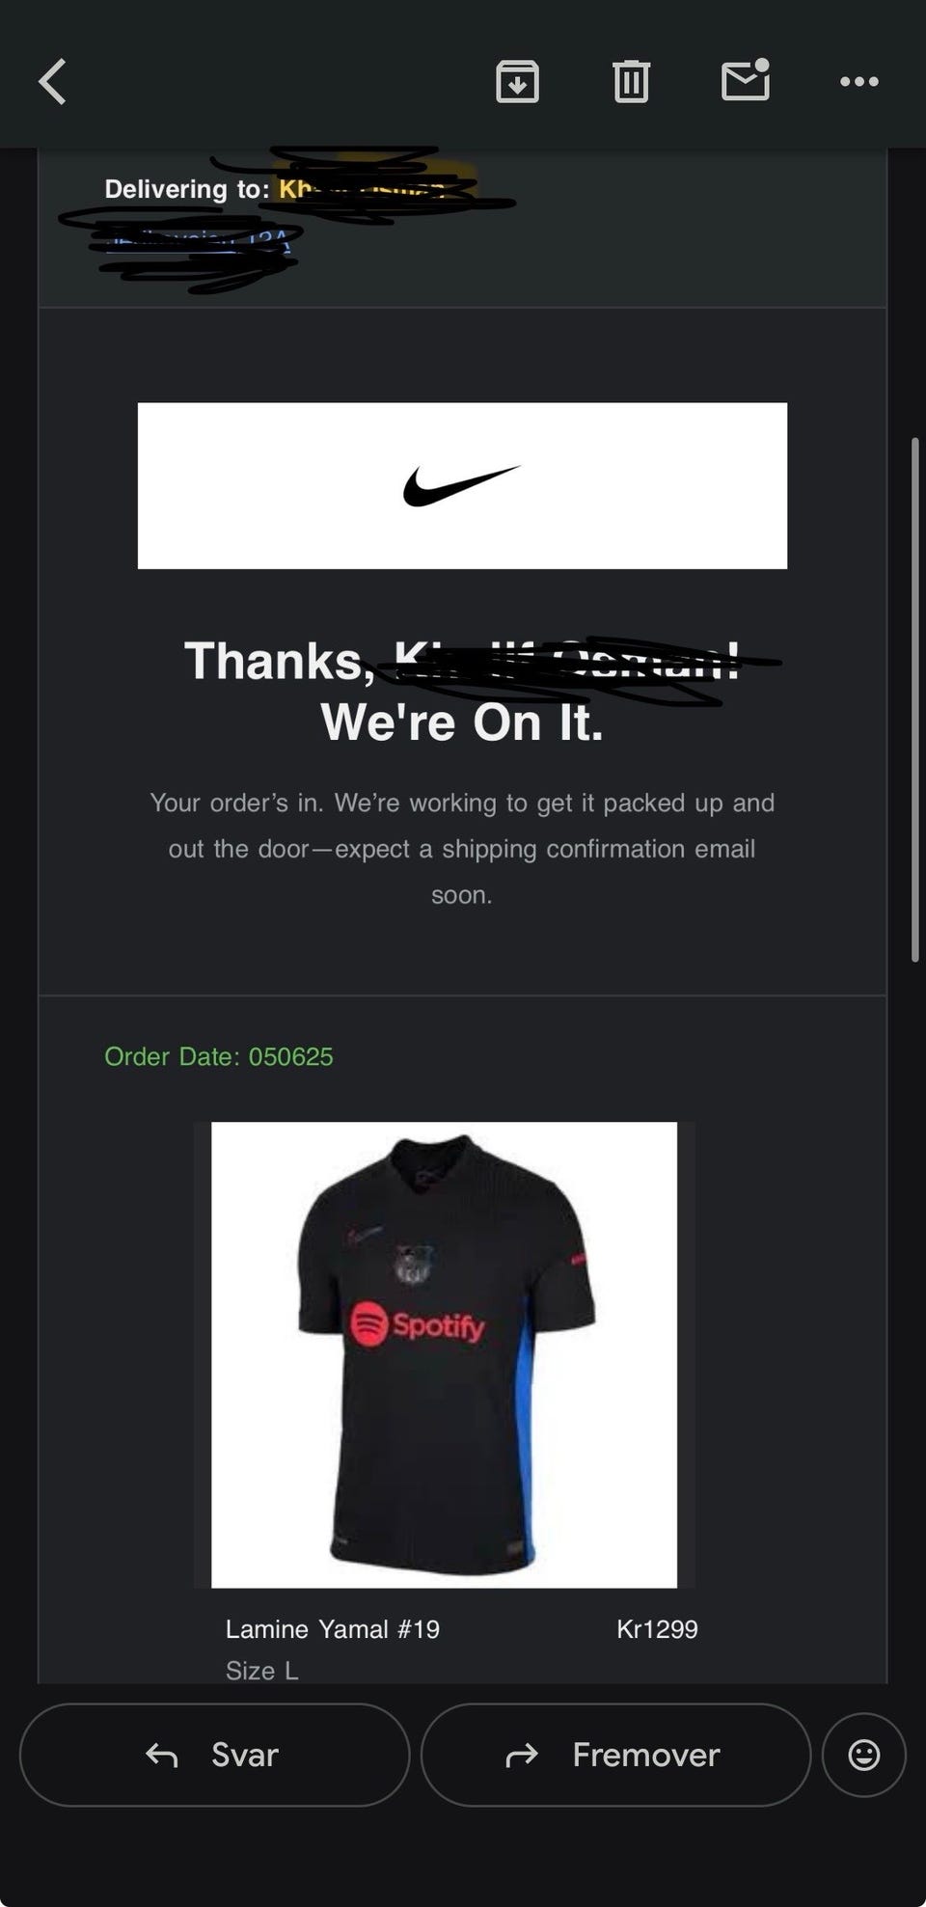Click the forward arrow icon beside Fremover
The image size is (926, 1907).
tap(522, 1756)
